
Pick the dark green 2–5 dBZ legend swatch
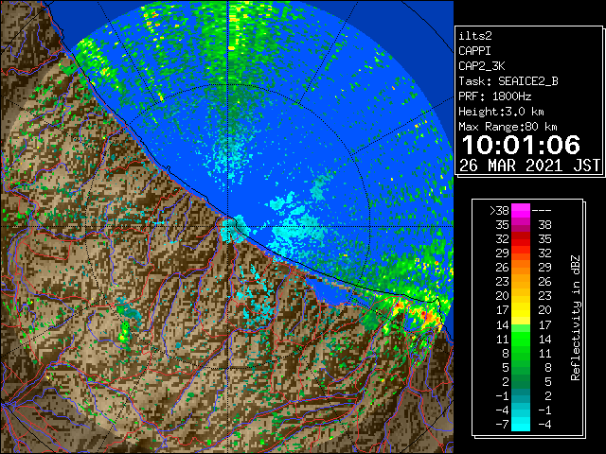521,381
